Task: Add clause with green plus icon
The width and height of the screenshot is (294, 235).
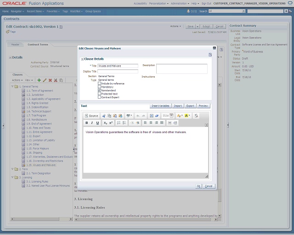Action: [x=39, y=80]
